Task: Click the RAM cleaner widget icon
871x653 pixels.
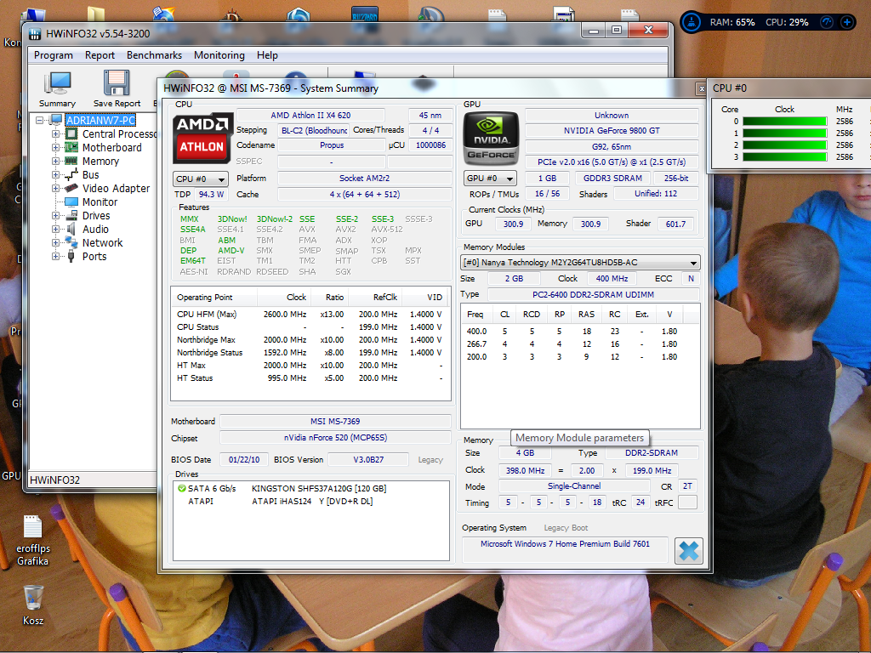Action: tap(691, 22)
